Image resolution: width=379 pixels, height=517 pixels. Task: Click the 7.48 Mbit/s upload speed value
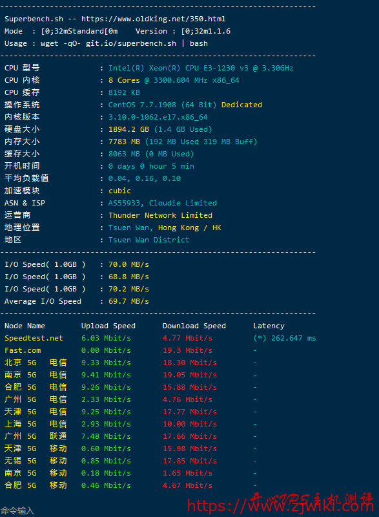coord(106,436)
